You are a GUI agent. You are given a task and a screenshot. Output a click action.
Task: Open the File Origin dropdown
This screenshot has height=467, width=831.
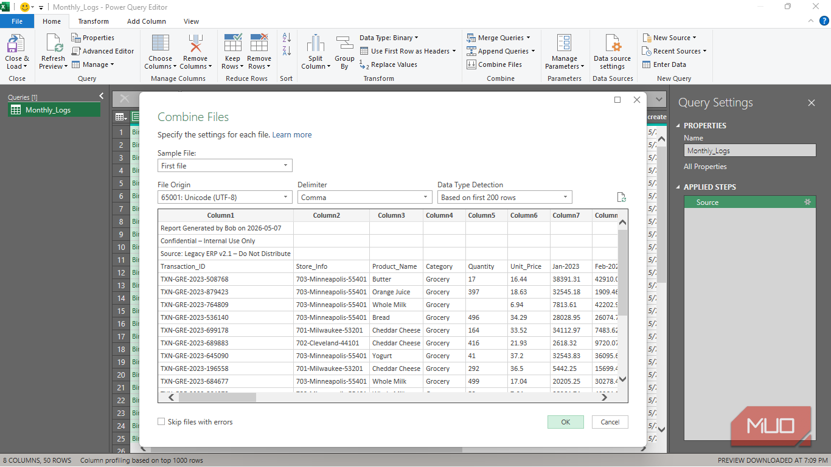(x=225, y=197)
